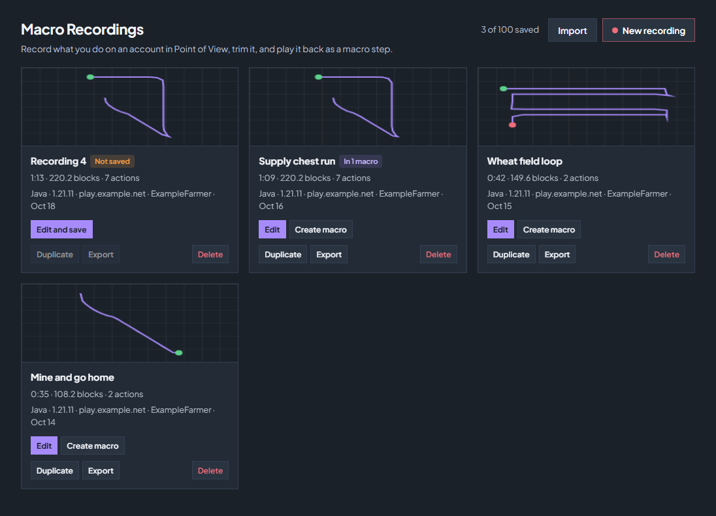Create macro from Mine and go home
This screenshot has height=516, width=716.
point(93,445)
